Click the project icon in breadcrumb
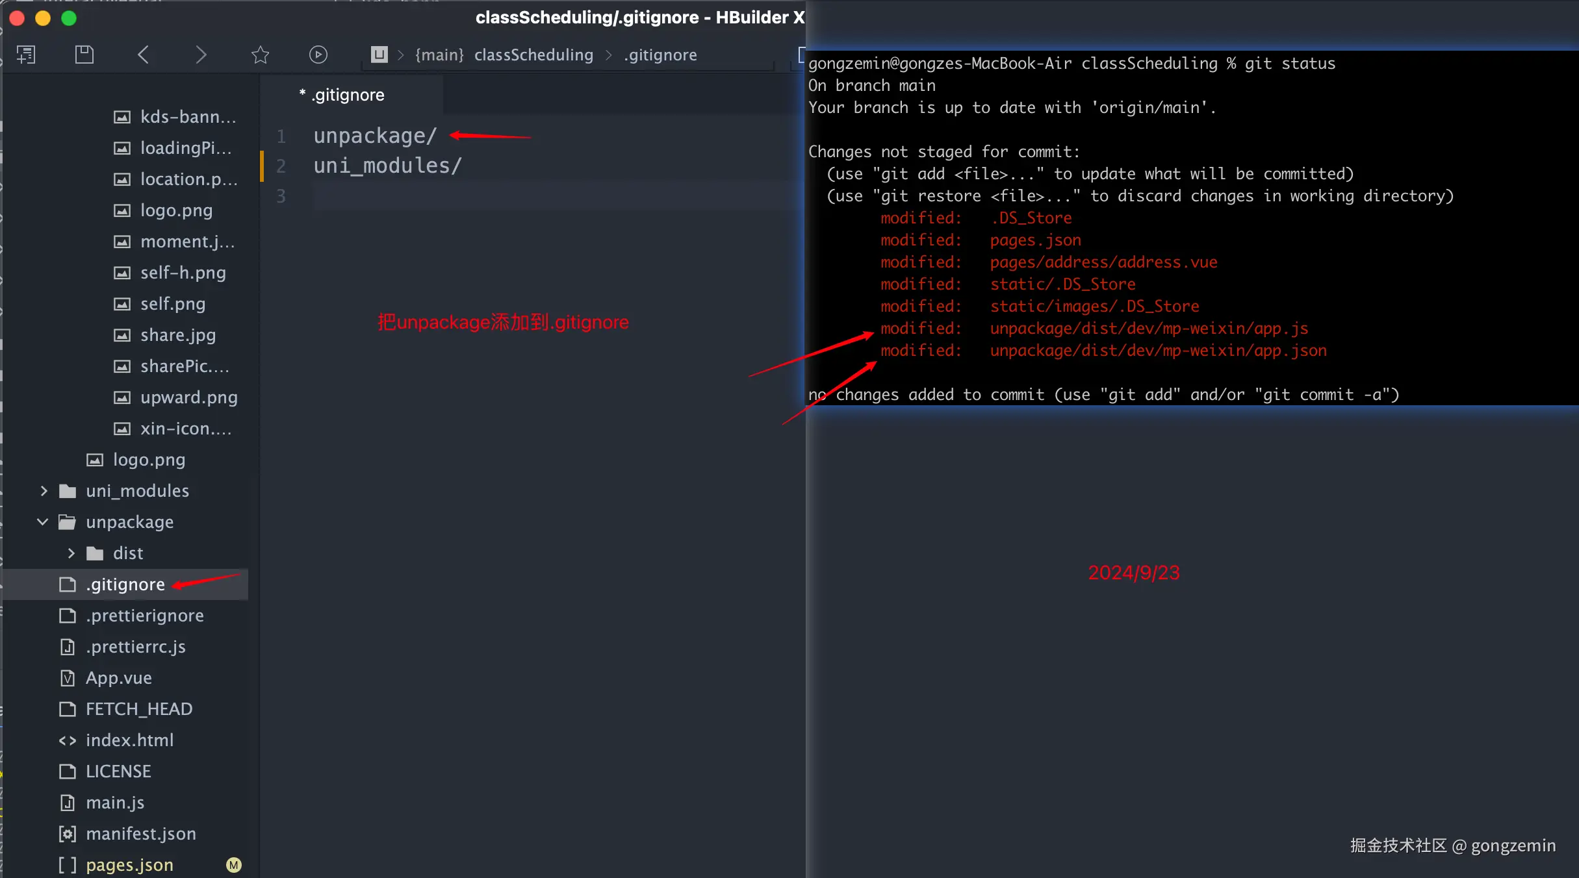 pos(379,55)
